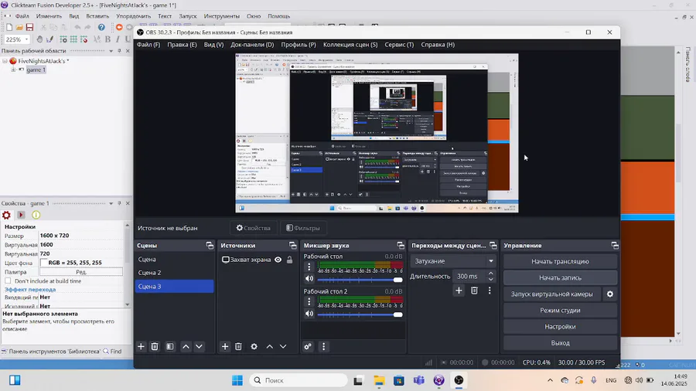
Task: Check Don't include at build time
Action: click(x=8, y=281)
